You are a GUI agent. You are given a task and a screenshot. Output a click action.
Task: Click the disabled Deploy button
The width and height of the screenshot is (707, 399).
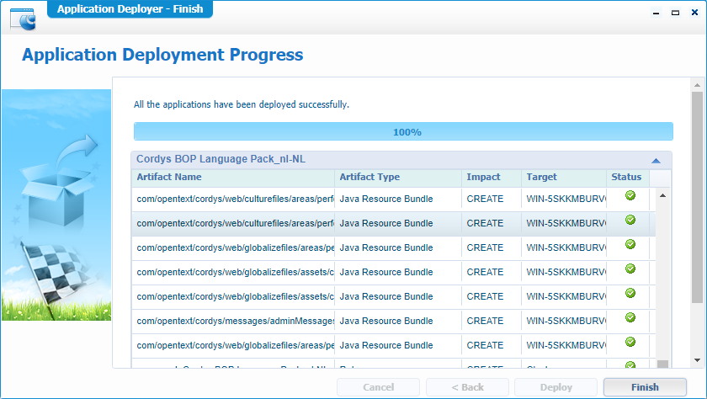tap(556, 387)
